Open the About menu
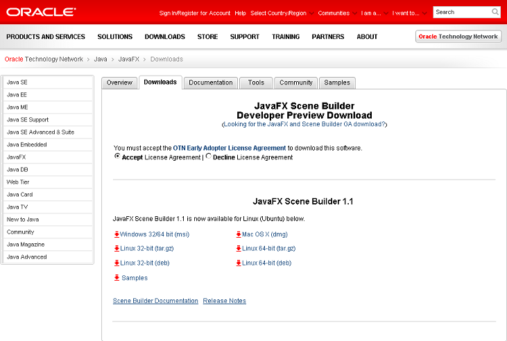 [x=367, y=37]
